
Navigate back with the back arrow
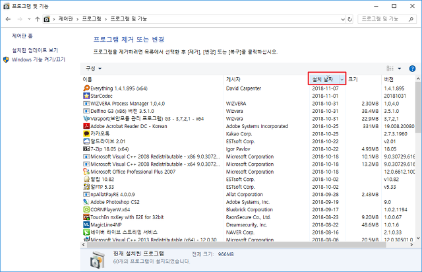click(x=8, y=19)
